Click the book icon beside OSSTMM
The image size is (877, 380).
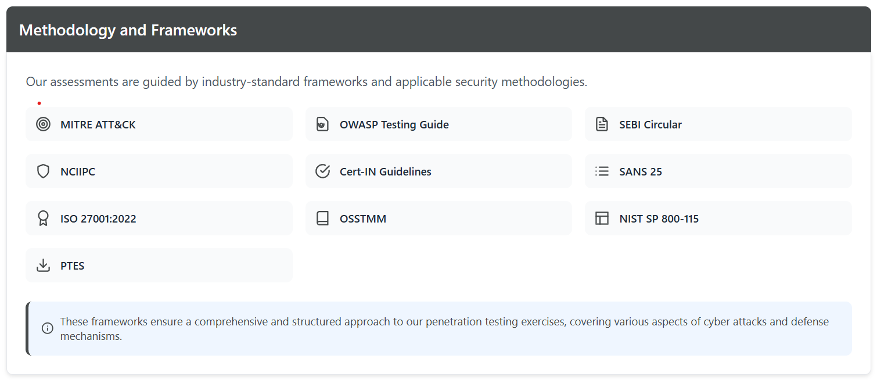(322, 218)
